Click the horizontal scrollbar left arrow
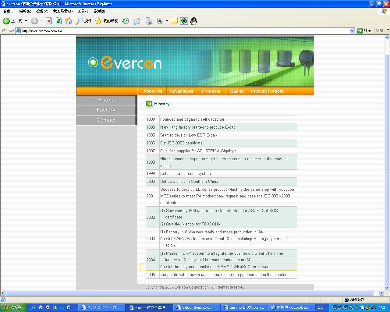The width and height of the screenshot is (390, 312). (x=3, y=293)
